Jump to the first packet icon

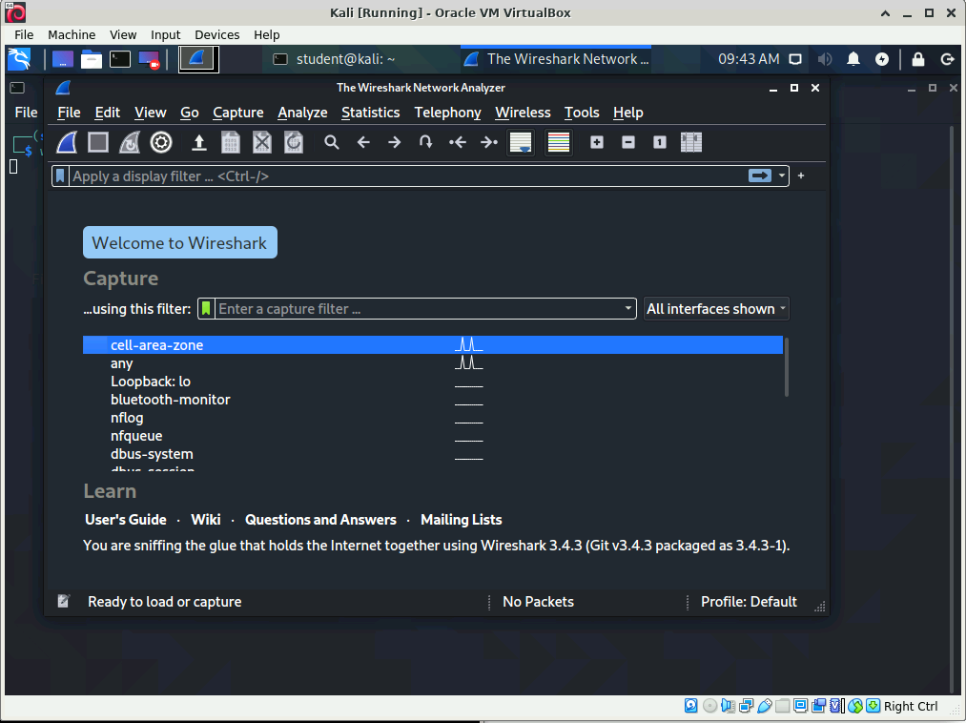(457, 142)
